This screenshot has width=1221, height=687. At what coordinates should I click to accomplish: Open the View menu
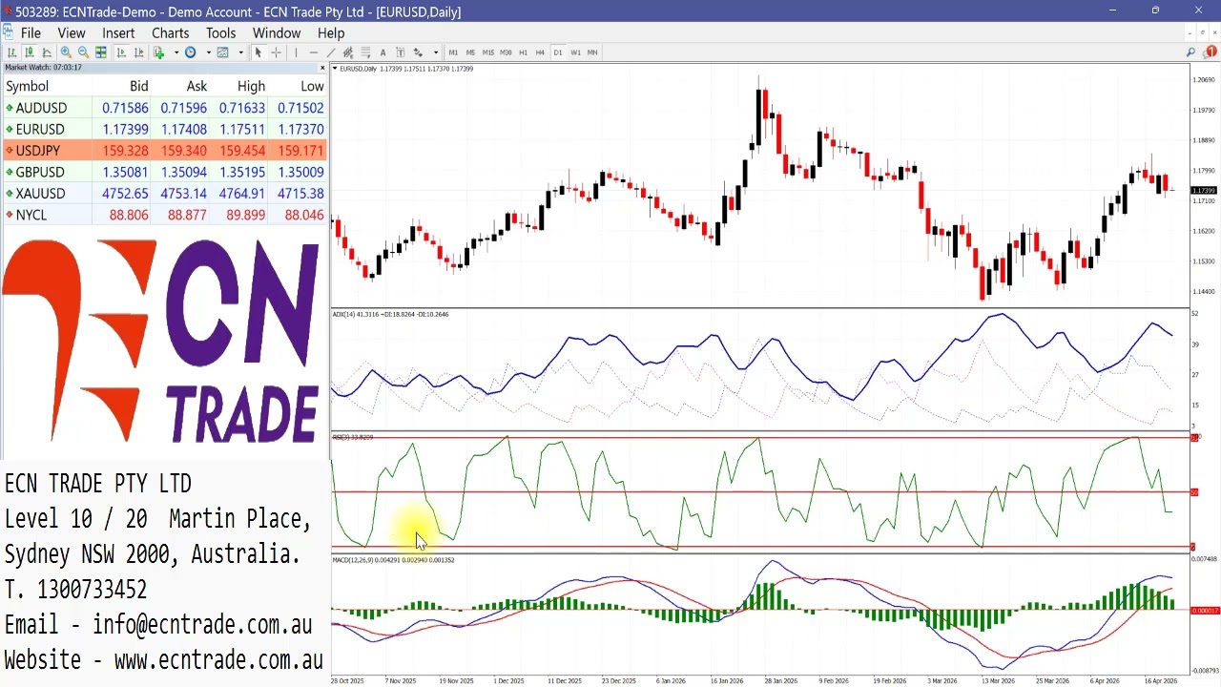(72, 32)
